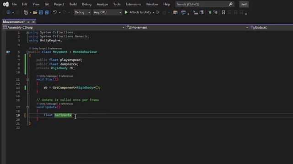Open the Any CPU platform dropdown
Image resolution: width=293 pixels, height=164 pixels.
pos(108,12)
